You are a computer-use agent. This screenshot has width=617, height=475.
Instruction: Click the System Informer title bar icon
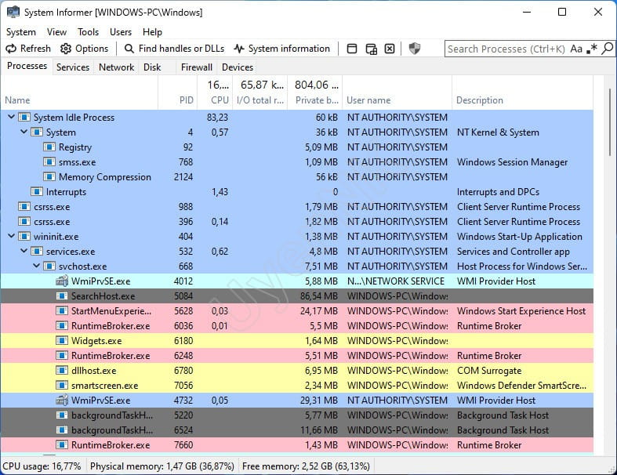pyautogui.click(x=13, y=12)
